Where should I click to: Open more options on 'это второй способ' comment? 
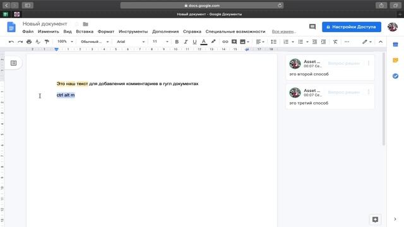(x=369, y=63)
